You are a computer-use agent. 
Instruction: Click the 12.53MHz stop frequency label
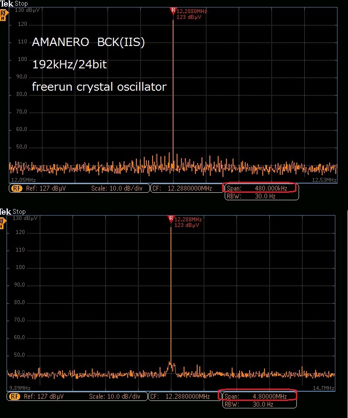click(324, 180)
